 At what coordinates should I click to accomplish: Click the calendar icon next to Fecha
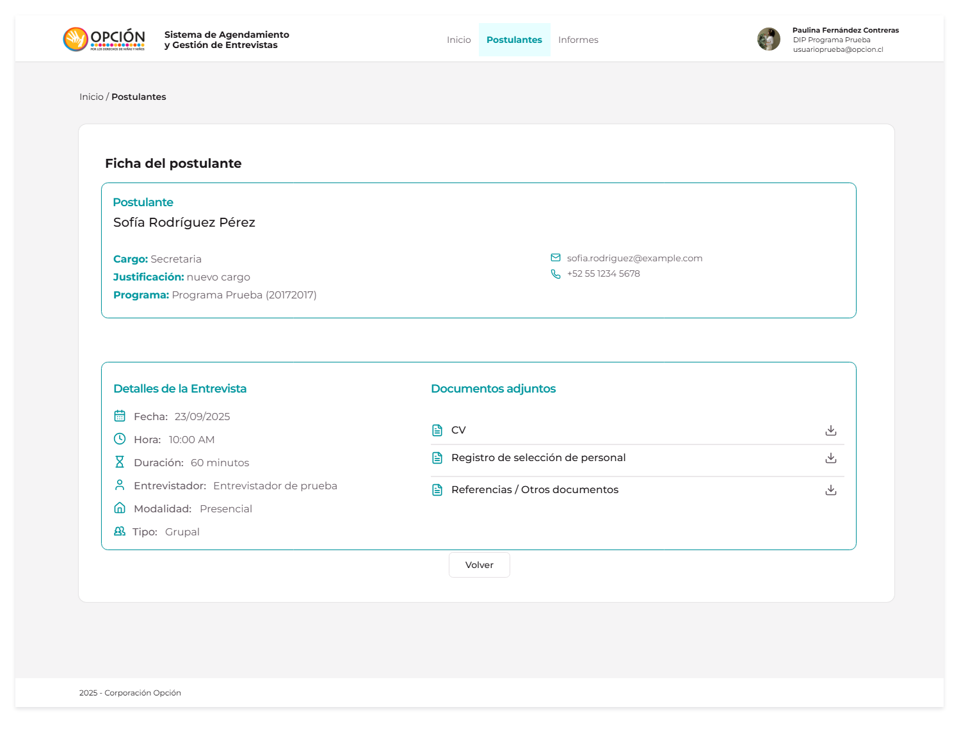[120, 416]
